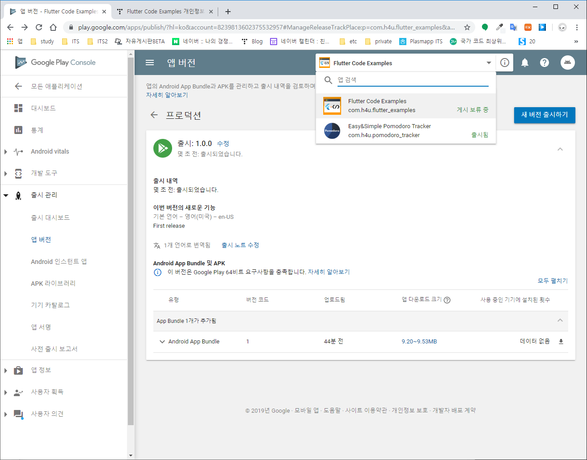This screenshot has width=587, height=460.
Task: Go to Chrome home page
Action: pyautogui.click(x=53, y=27)
